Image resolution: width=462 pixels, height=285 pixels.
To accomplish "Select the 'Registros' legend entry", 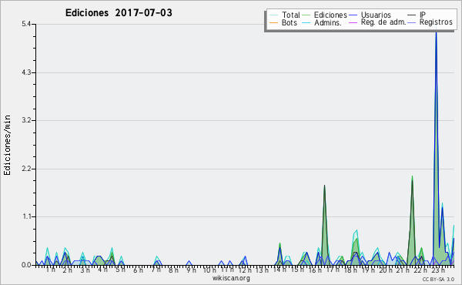I will (436, 22).
